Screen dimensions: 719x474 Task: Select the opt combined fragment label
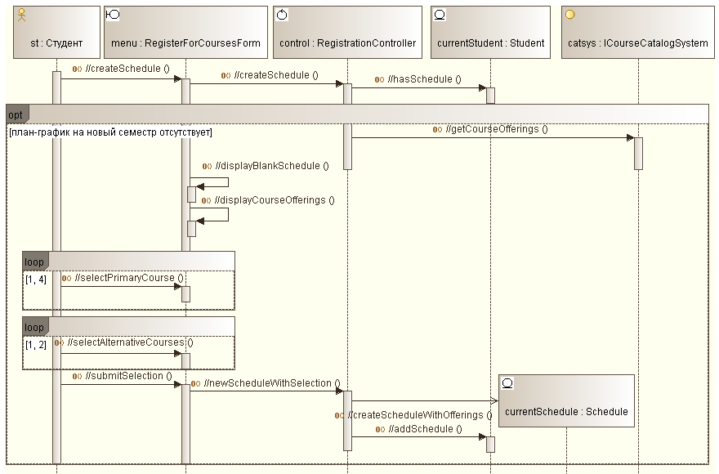pos(17,114)
